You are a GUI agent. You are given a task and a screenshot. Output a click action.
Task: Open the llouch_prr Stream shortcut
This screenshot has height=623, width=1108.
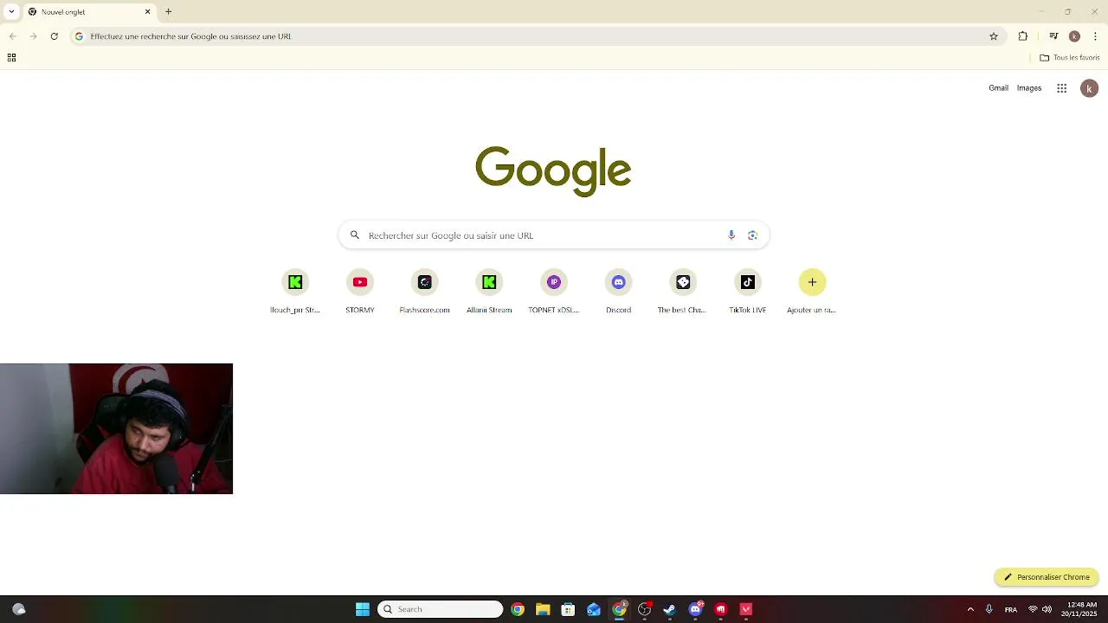(x=295, y=292)
